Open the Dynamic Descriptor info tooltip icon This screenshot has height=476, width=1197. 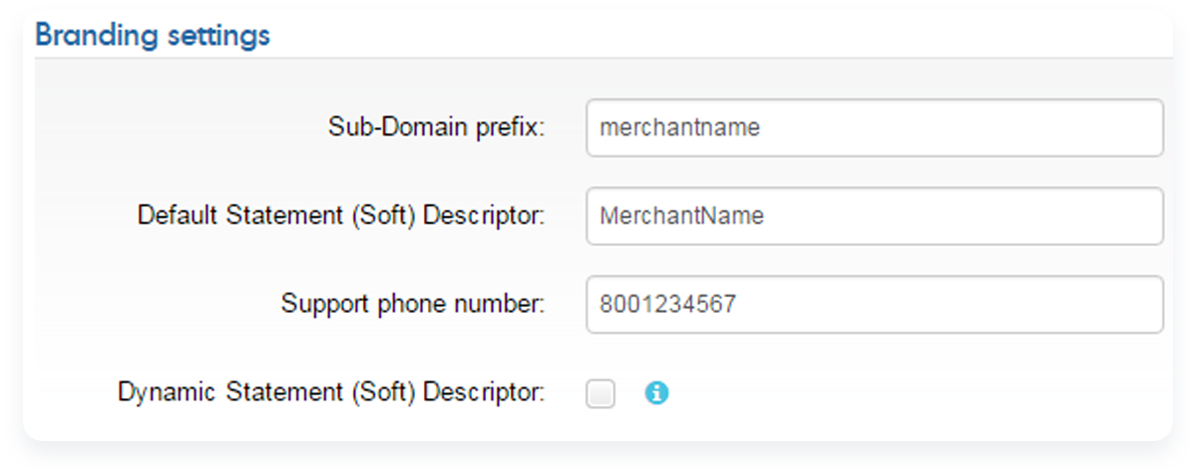[656, 393]
